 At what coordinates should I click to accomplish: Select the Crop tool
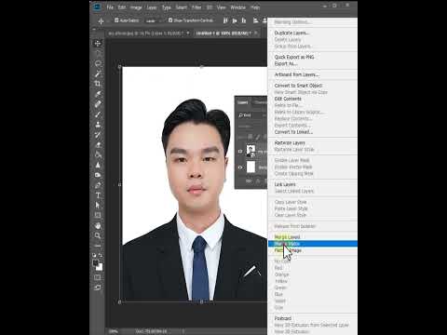98,84
